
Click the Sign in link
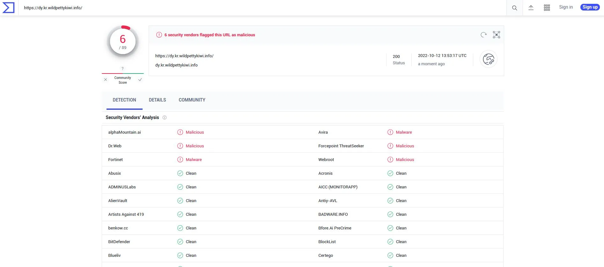pyautogui.click(x=566, y=7)
